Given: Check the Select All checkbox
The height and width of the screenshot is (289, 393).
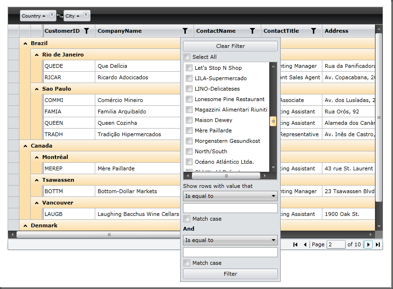Looking at the screenshot, I should point(187,57).
